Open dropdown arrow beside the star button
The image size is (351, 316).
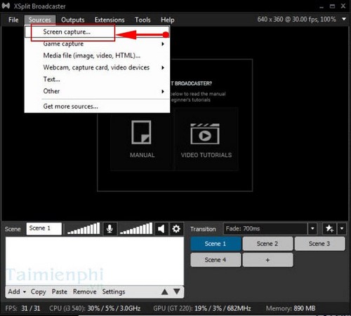[x=342, y=228]
